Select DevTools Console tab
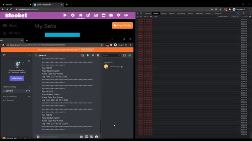This screenshot has width=252, height=141. pos(156,13)
